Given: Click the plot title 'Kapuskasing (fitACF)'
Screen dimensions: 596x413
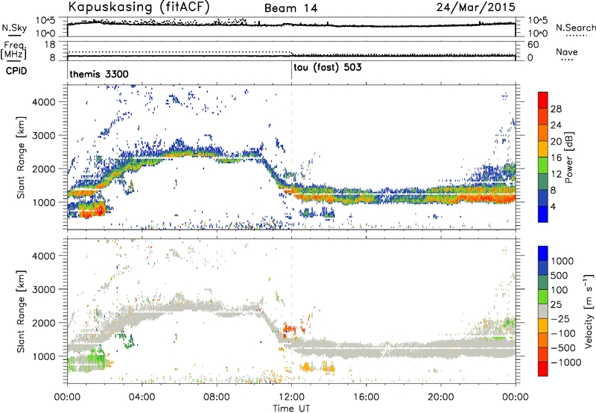Looking at the screenshot, I should (139, 7).
